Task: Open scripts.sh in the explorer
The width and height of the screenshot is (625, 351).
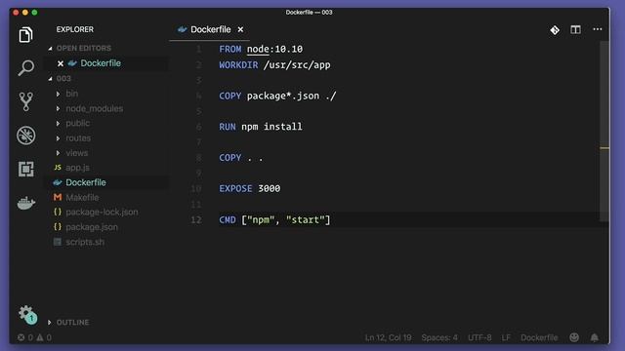Action: coord(85,242)
